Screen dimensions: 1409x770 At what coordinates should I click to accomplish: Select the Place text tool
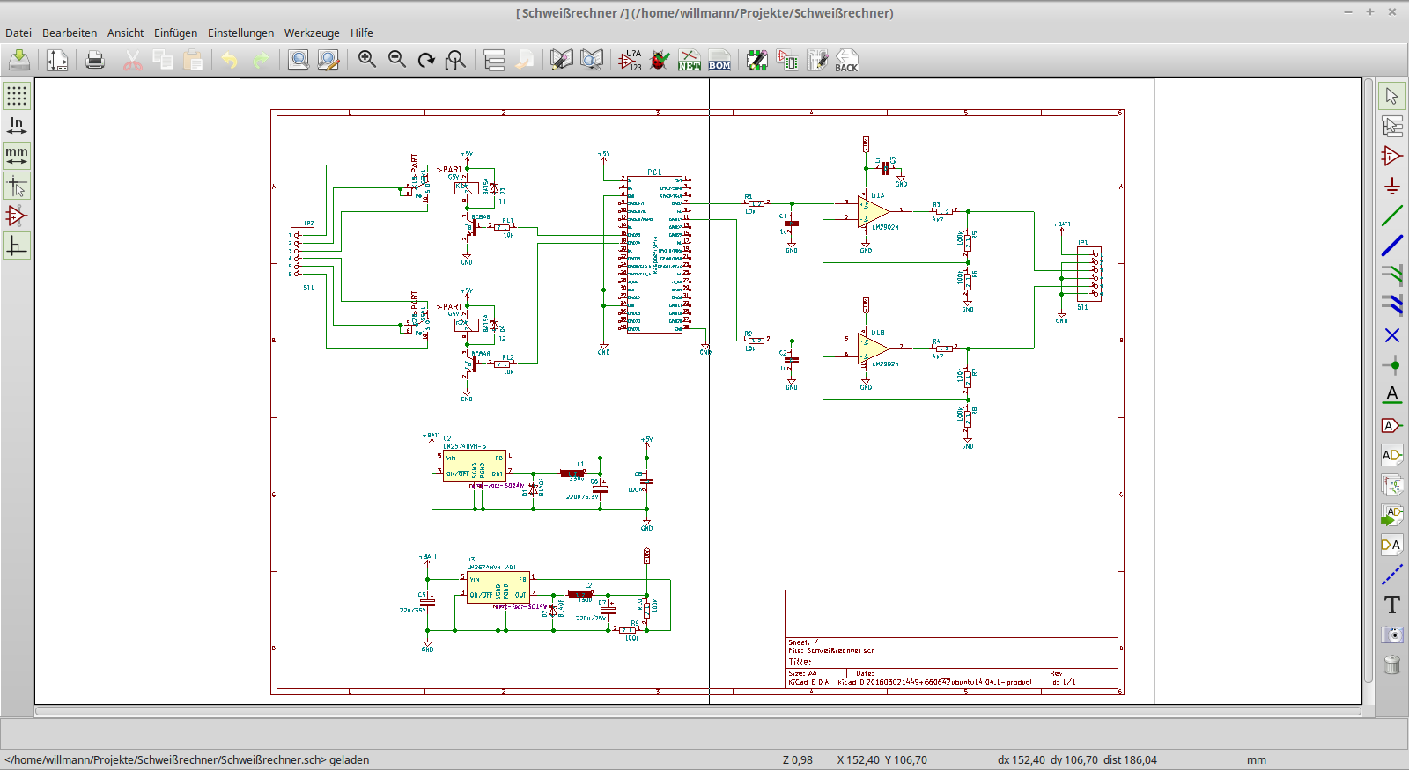[1391, 605]
